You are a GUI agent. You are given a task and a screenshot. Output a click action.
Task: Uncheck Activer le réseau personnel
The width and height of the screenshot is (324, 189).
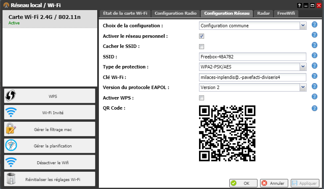(202, 36)
